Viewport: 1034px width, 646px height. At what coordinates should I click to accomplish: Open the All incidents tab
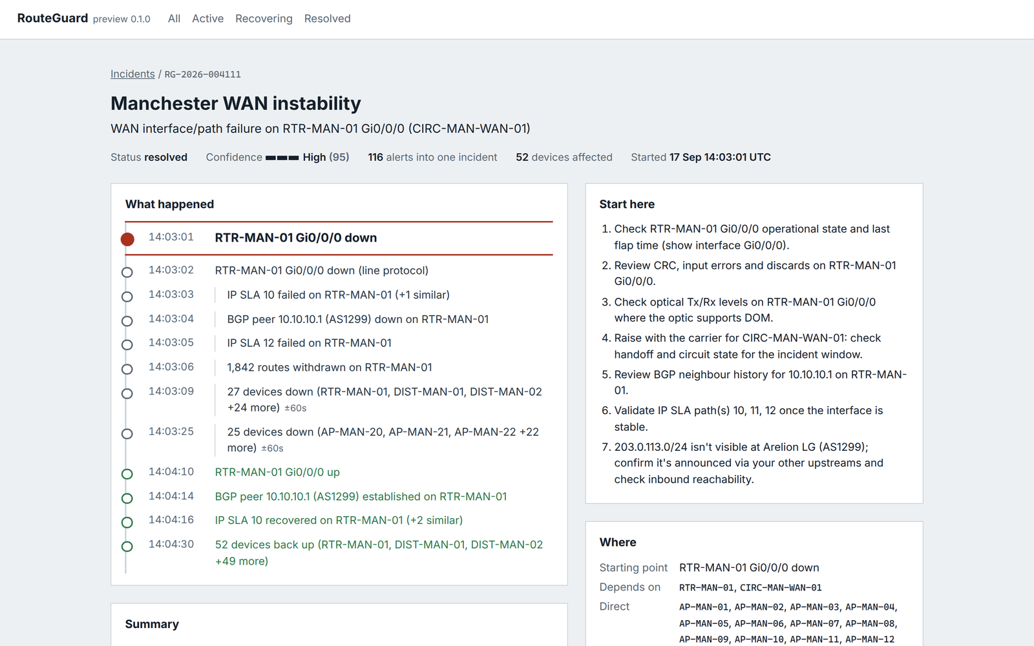point(174,19)
